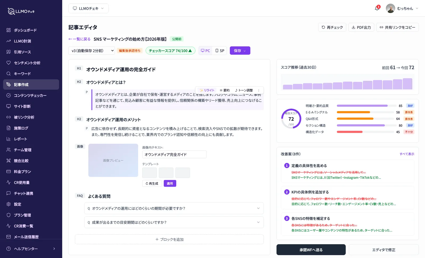Click the 適用 button

[170, 183]
